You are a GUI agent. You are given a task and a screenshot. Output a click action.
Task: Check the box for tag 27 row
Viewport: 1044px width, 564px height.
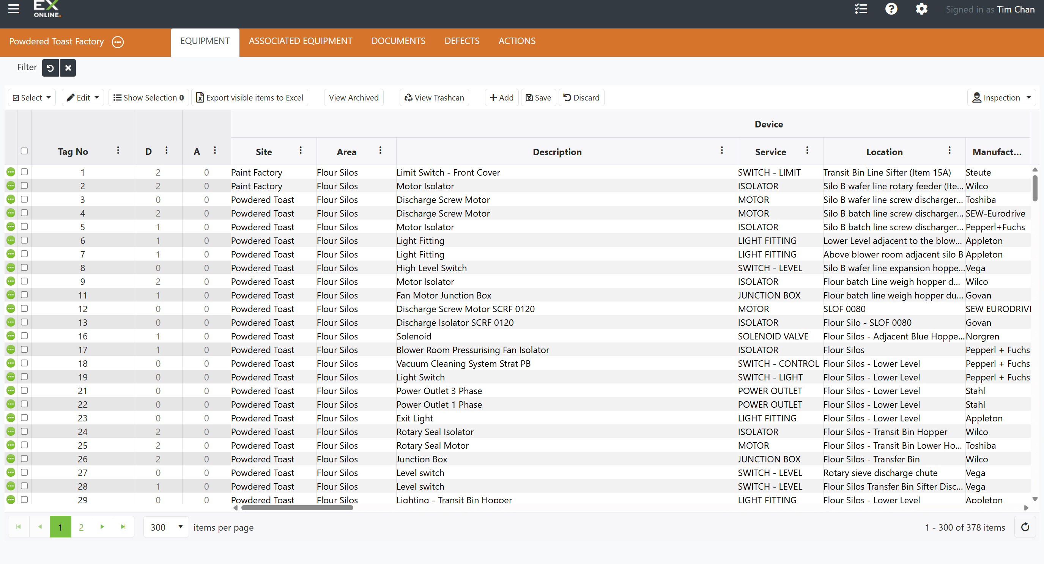tap(24, 473)
